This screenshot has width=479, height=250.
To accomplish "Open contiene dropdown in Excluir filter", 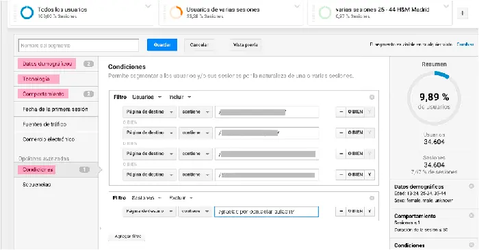I will click(196, 211).
